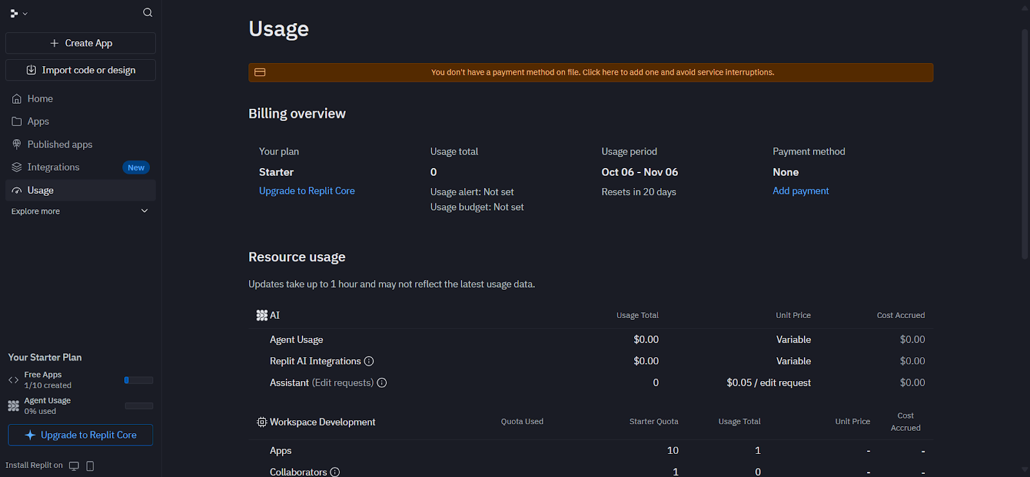This screenshot has width=1030, height=477.
Task: Click the search magnifier icon
Action: coord(147,13)
